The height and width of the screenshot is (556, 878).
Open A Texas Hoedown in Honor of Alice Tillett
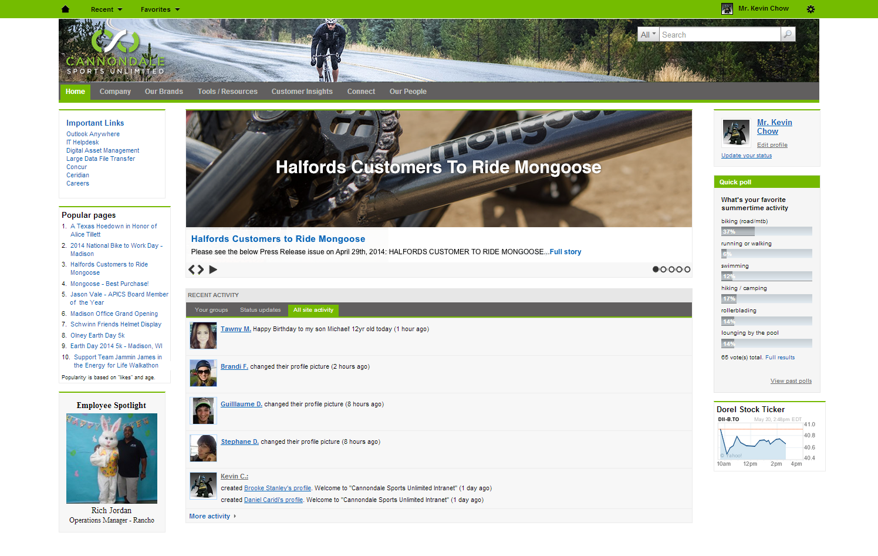(x=114, y=231)
